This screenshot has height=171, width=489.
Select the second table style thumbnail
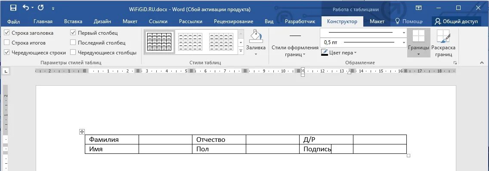click(190, 42)
